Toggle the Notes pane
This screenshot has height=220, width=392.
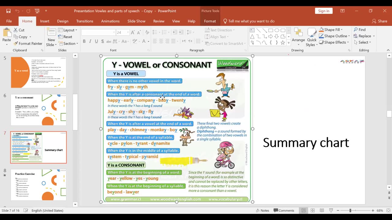(x=262, y=211)
